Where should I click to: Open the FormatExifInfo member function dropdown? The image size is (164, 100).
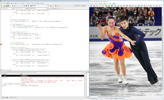(x=47, y=8)
